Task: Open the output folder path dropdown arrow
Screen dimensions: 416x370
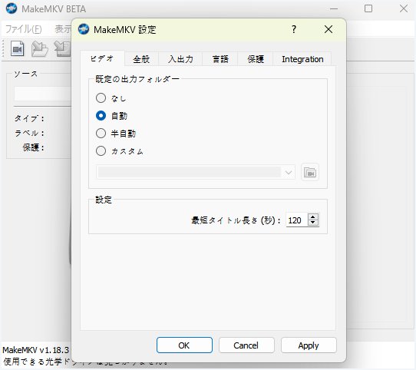Action: 289,173
